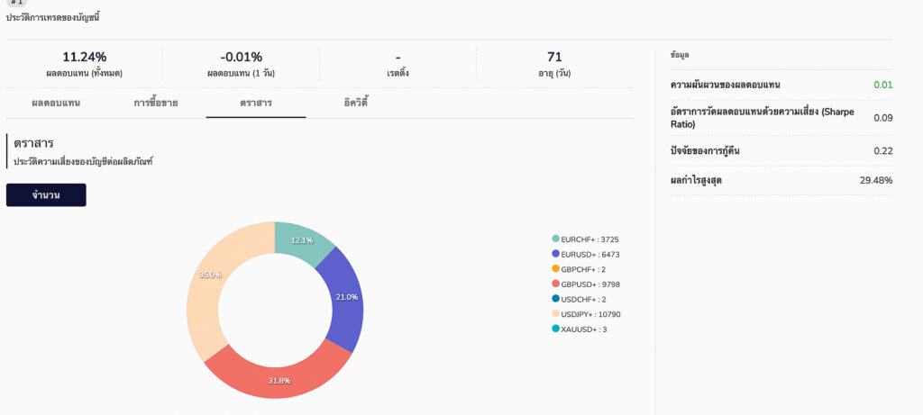Click the XAUUSD+ legend dot
The width and height of the screenshot is (923, 415).
(x=556, y=329)
